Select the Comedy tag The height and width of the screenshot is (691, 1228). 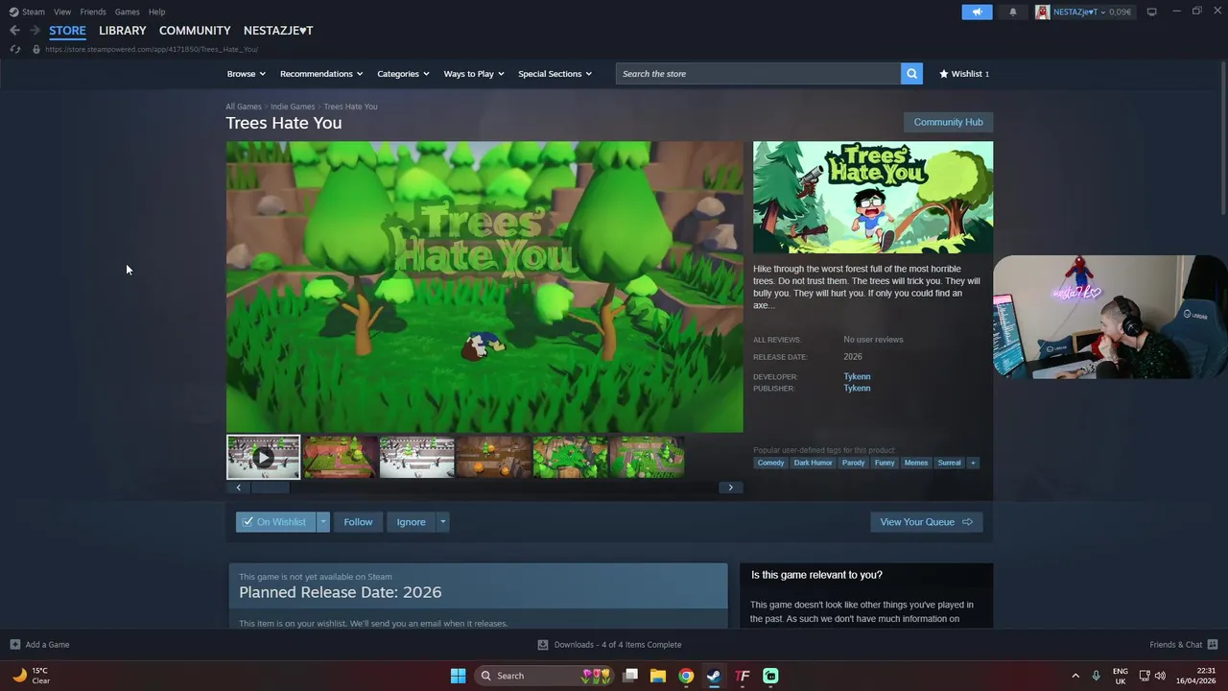770,463
